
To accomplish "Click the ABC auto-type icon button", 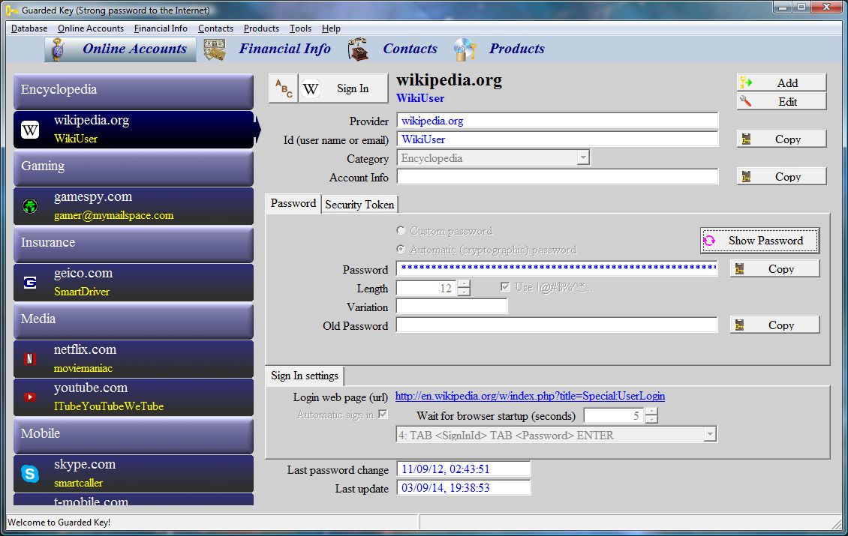I will click(x=284, y=88).
